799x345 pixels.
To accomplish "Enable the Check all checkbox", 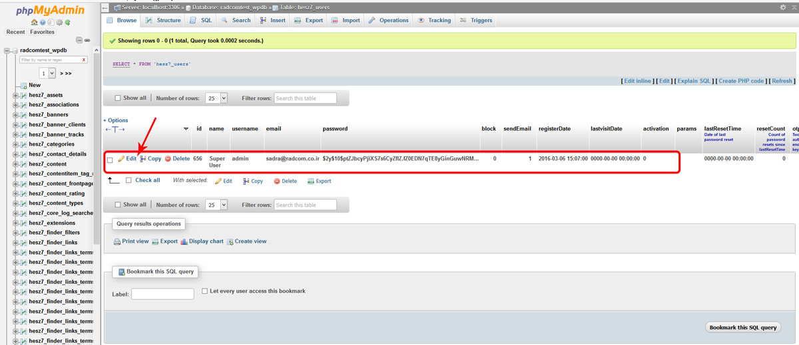I will [129, 180].
